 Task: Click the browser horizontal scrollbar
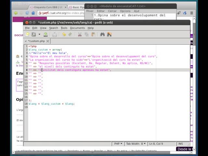92,152
